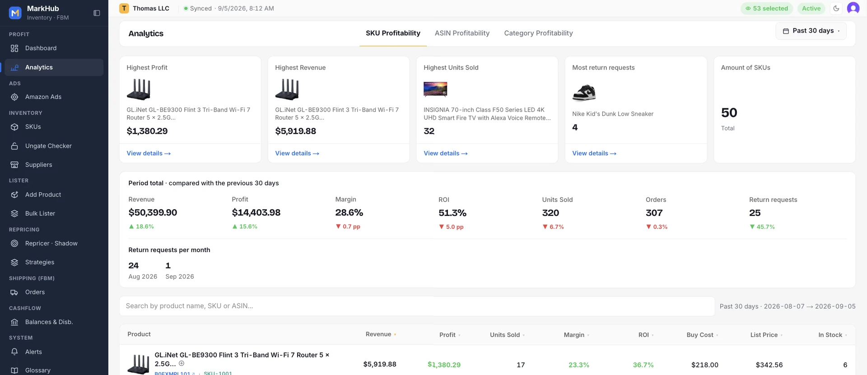This screenshot has width=867, height=375.
Task: Click the Orders total 307
Action: coord(654,213)
